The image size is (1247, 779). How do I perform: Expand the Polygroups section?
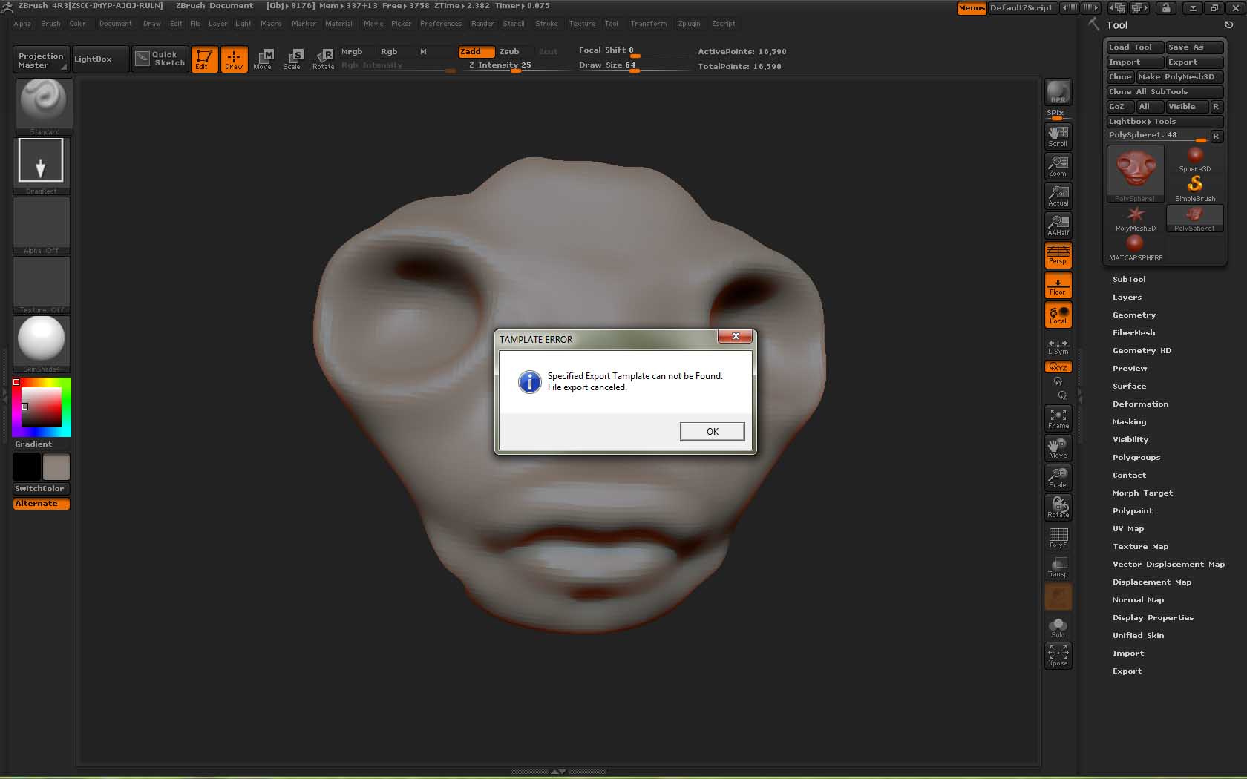tap(1136, 458)
